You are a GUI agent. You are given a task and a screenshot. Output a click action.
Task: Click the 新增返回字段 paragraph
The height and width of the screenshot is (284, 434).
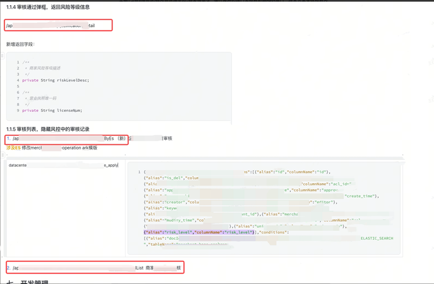(x=21, y=45)
